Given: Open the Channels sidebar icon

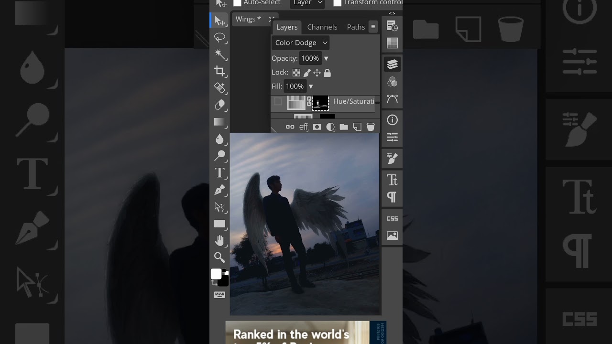Looking at the screenshot, I should [x=392, y=82].
